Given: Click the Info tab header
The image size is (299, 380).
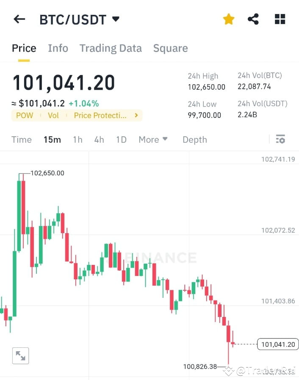Looking at the screenshot, I should pyautogui.click(x=58, y=48).
